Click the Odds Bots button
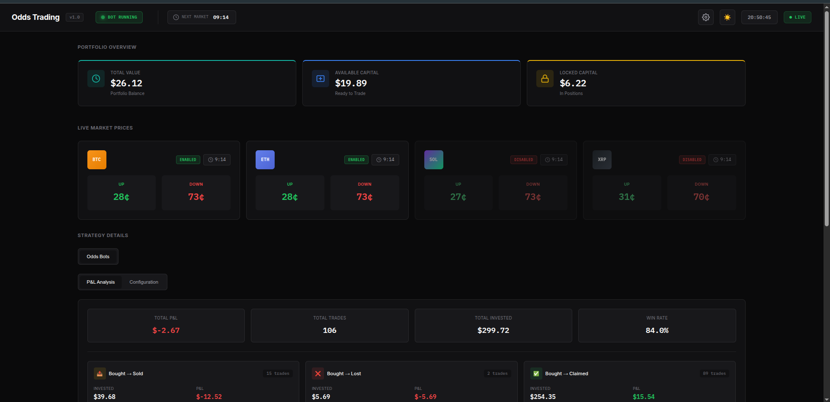The width and height of the screenshot is (830, 402). (98, 256)
